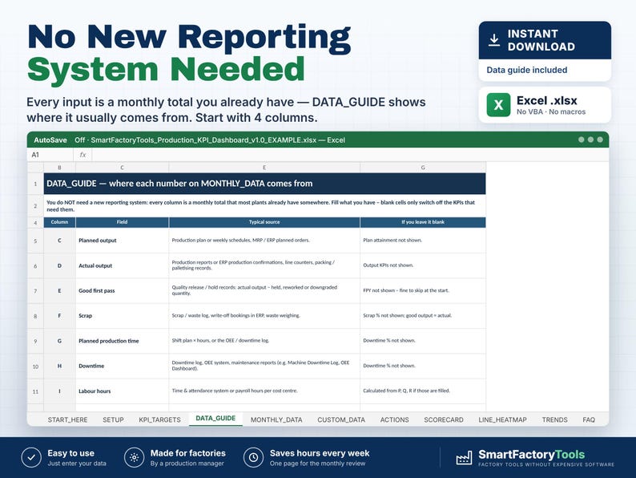
Task: Click the SmartFactoryTools factory logo icon
Action: point(464,458)
